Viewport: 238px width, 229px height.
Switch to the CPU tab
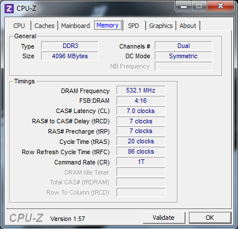click(19, 26)
